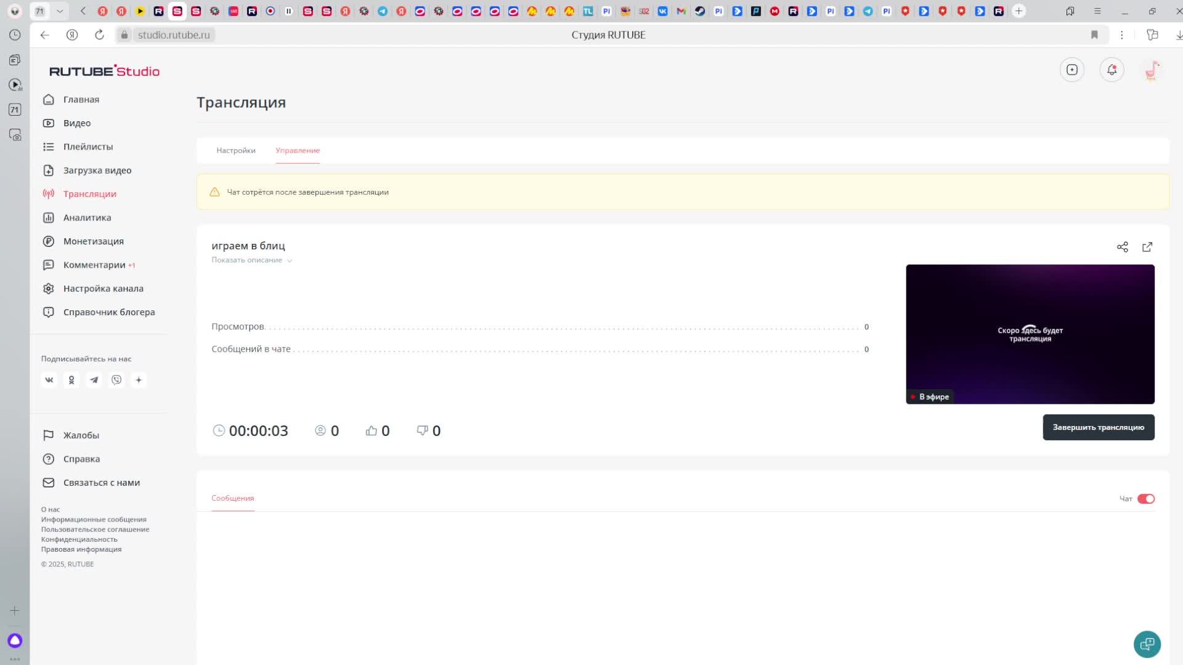
Task: Open Правовая информация link
Action: [x=81, y=549]
